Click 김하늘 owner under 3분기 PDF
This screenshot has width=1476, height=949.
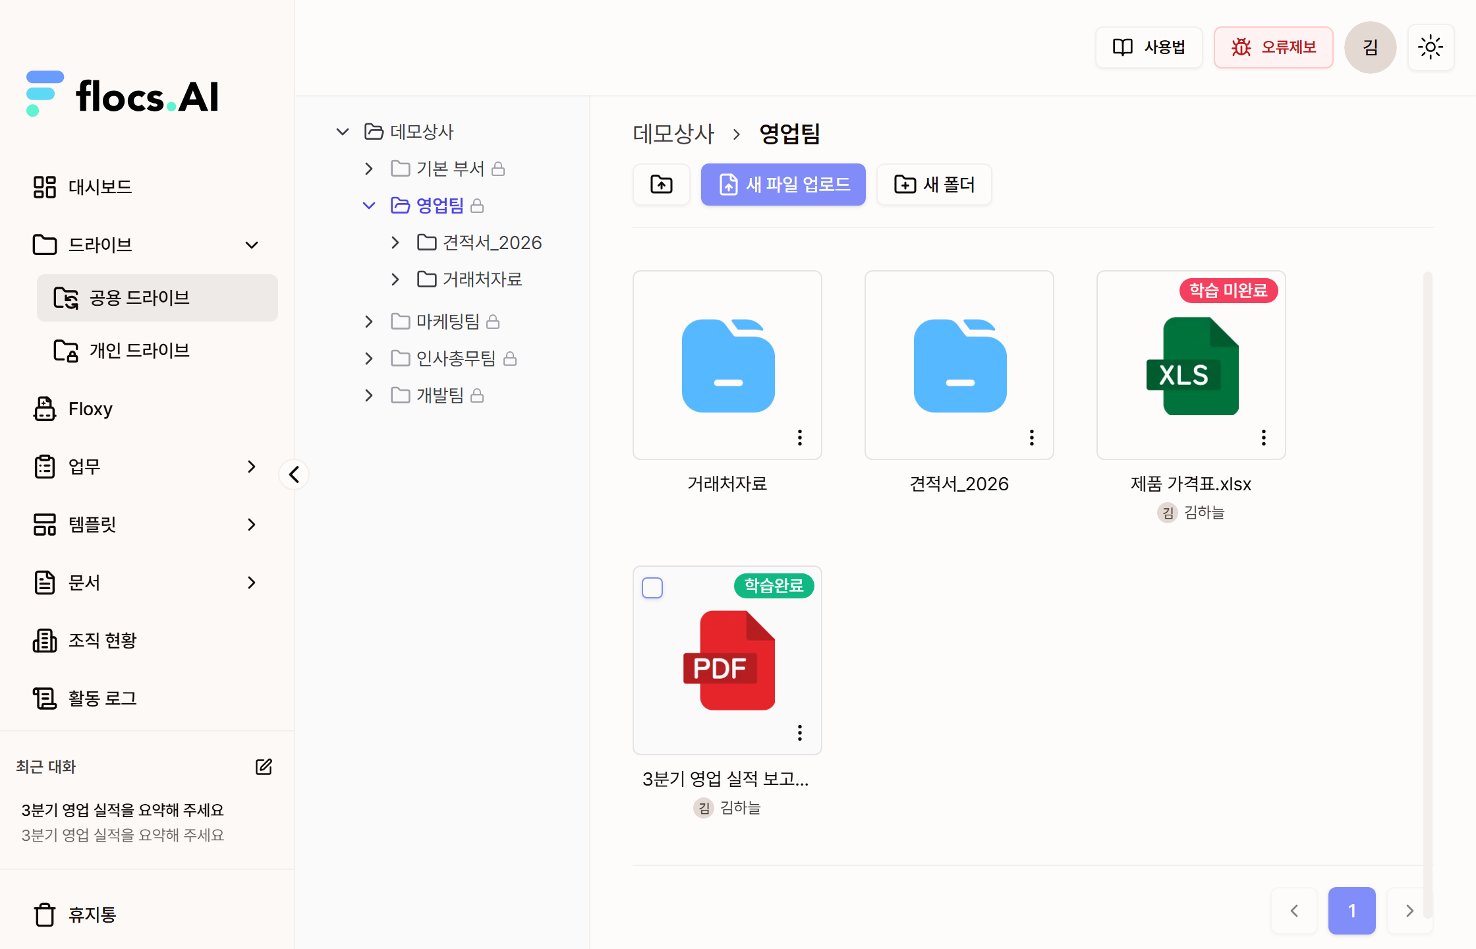coord(727,808)
